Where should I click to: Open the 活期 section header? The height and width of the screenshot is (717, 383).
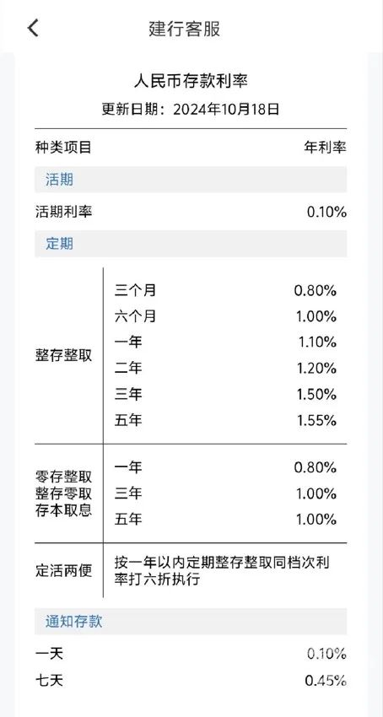tap(191, 180)
